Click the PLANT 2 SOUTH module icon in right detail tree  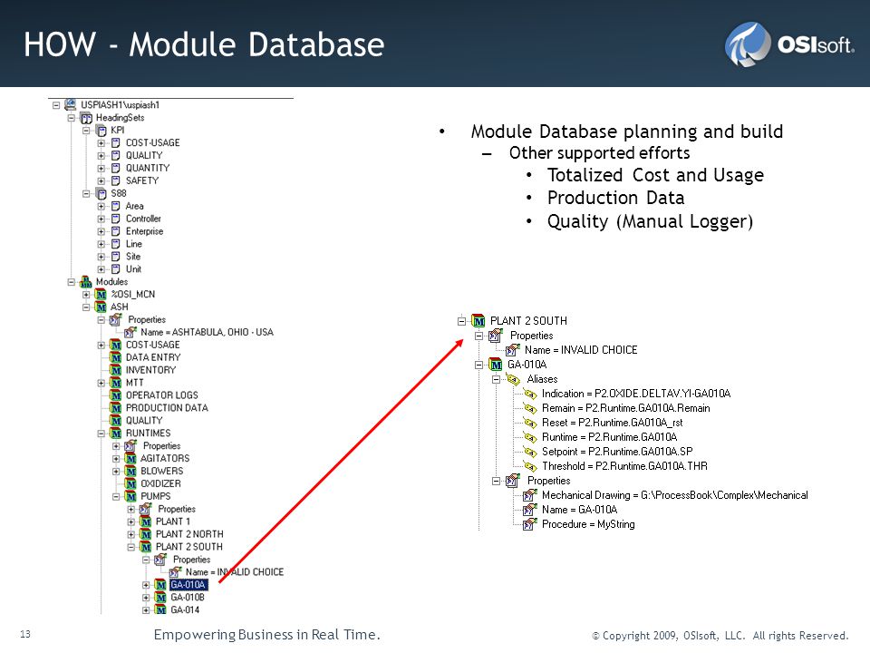tap(478, 321)
